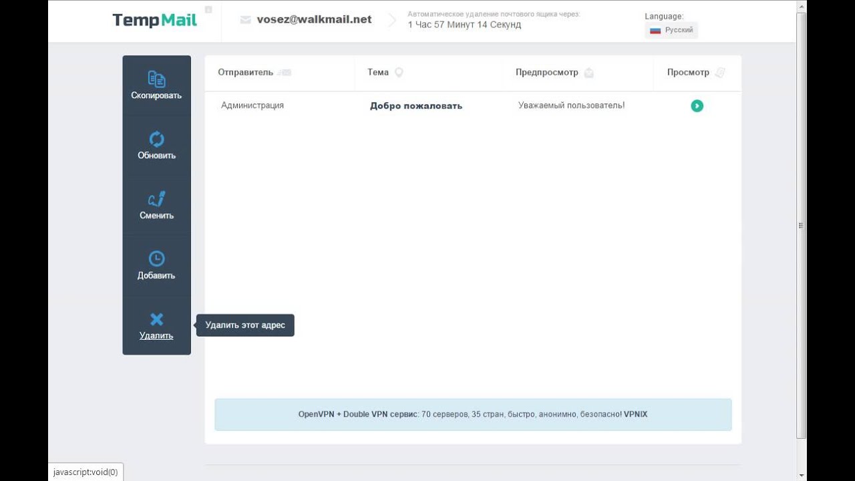Click the icon next to Предпросмотр header
Viewport: 855px width, 481px height.
click(588, 72)
